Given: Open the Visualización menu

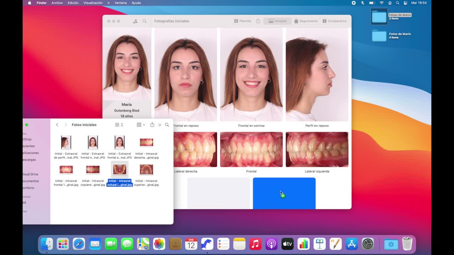Looking at the screenshot, I should (93, 3).
